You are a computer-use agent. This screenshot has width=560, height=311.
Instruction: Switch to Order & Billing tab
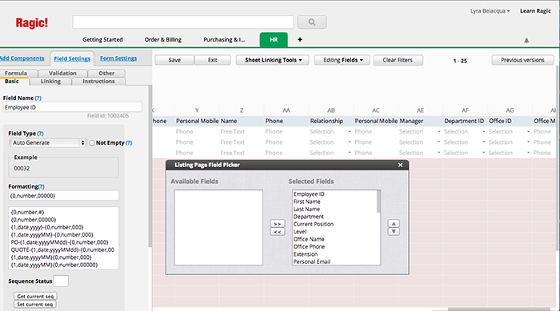click(x=163, y=40)
